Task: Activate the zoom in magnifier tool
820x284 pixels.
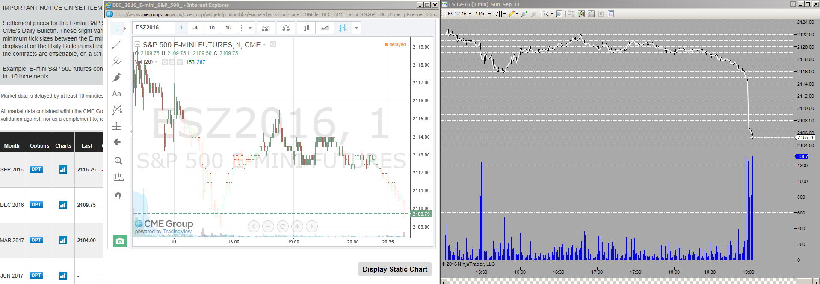Action: tap(118, 161)
